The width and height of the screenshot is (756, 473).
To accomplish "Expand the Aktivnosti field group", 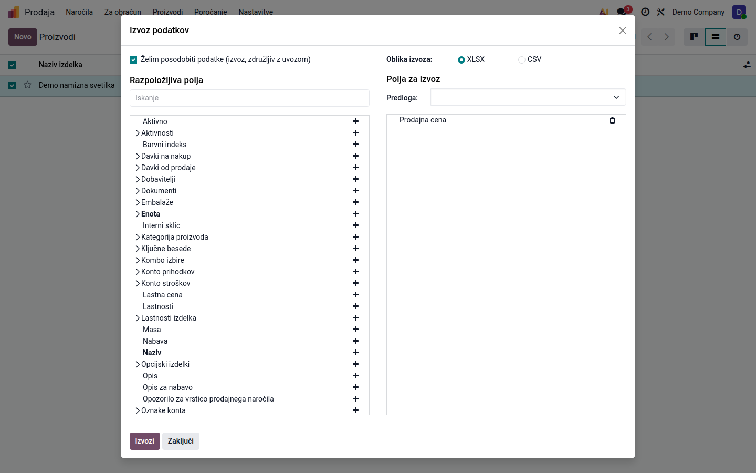I will click(138, 133).
